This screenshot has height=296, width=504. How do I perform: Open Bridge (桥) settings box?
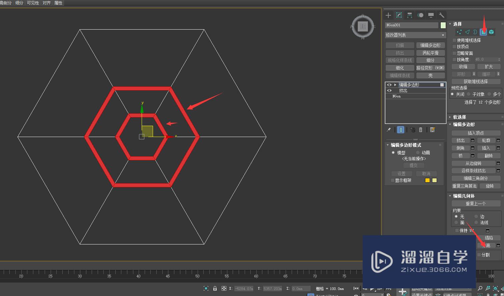click(473, 156)
